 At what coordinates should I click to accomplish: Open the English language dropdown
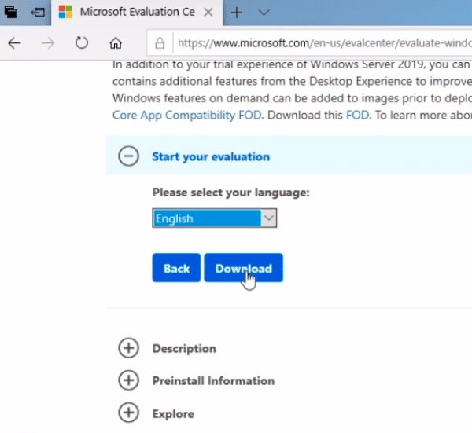click(x=214, y=218)
